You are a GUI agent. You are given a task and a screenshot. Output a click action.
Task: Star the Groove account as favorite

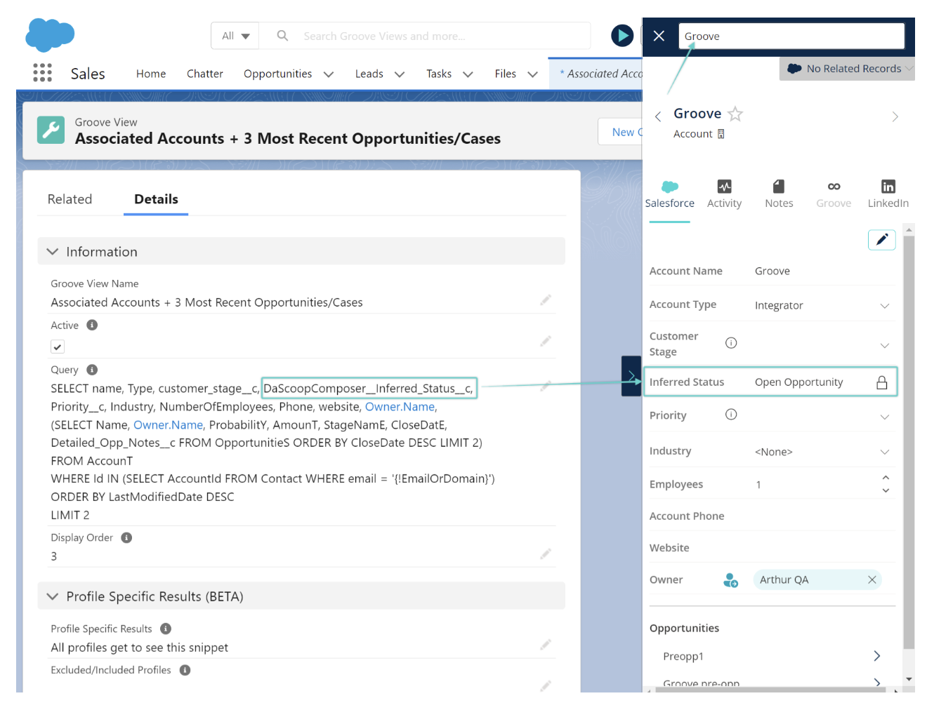[x=735, y=114]
